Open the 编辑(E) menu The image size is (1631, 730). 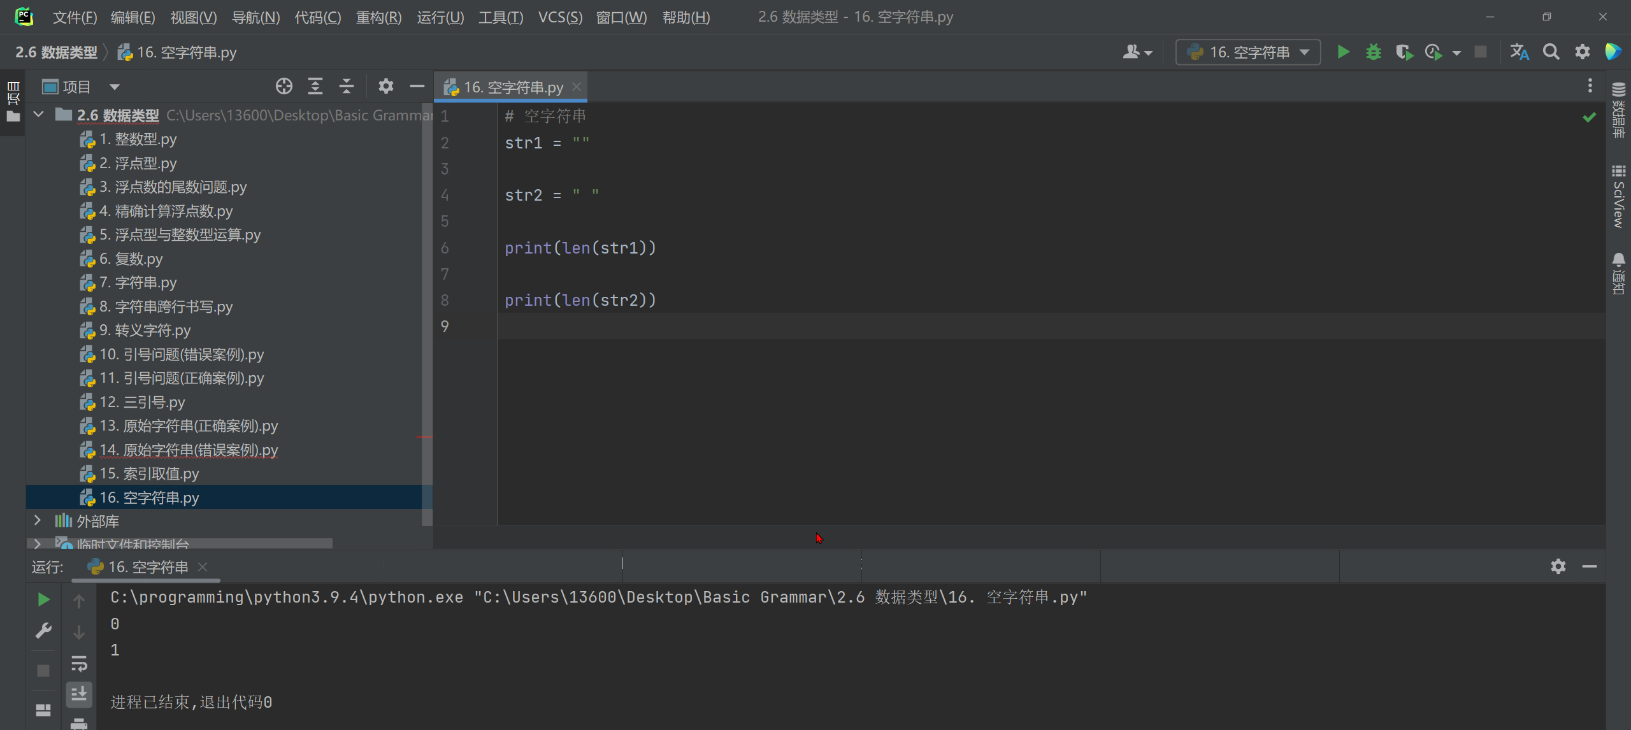click(x=133, y=17)
